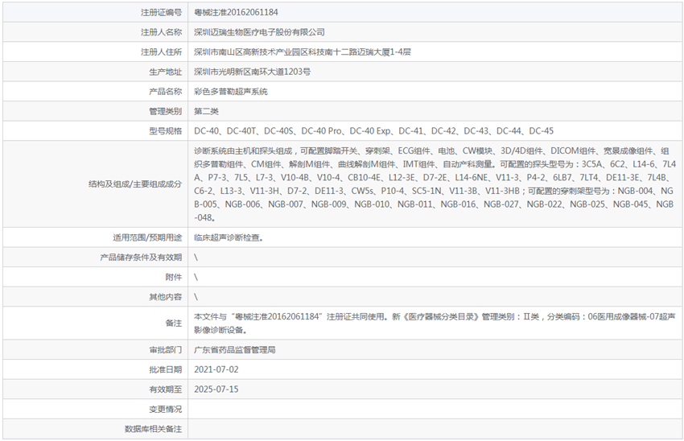Viewport: 684px width, 441px height.
Task: Click the label 产品名称
Action: coord(165,92)
